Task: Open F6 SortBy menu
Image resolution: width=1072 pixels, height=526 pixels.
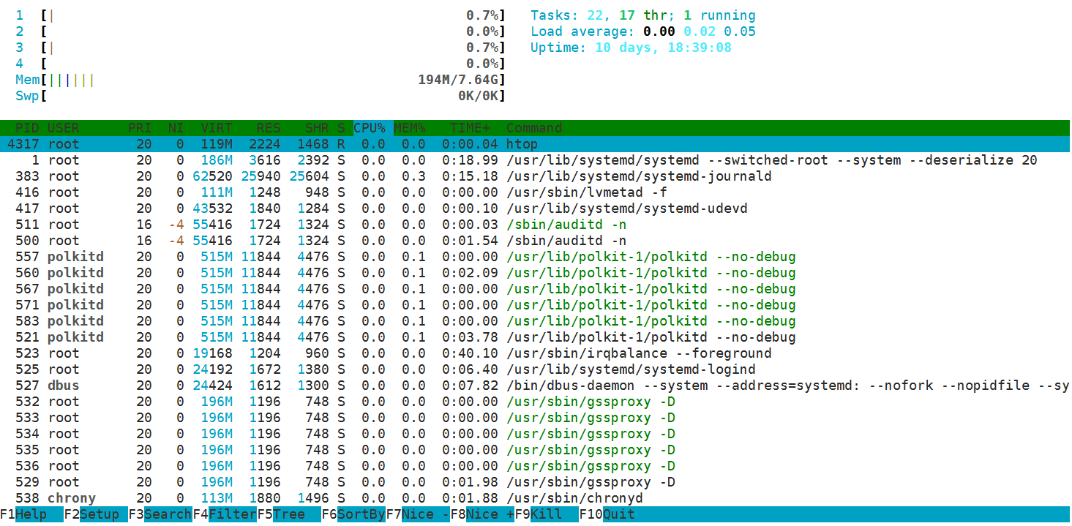Action: [353, 514]
